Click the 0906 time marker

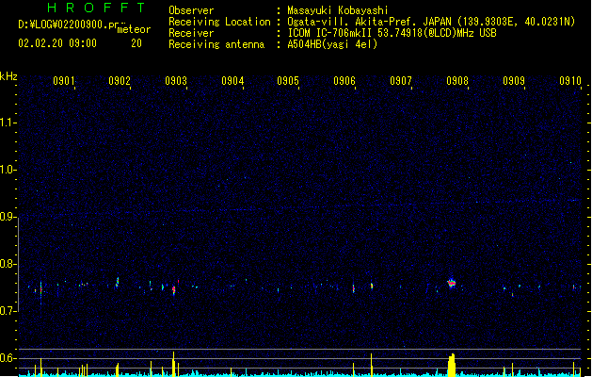(344, 80)
